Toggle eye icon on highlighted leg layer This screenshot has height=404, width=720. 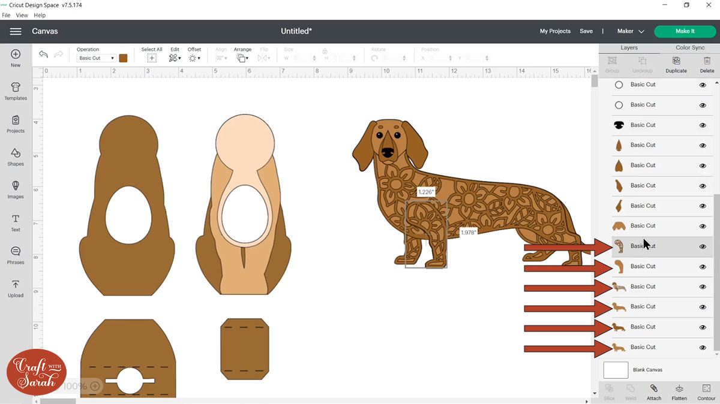point(703,246)
